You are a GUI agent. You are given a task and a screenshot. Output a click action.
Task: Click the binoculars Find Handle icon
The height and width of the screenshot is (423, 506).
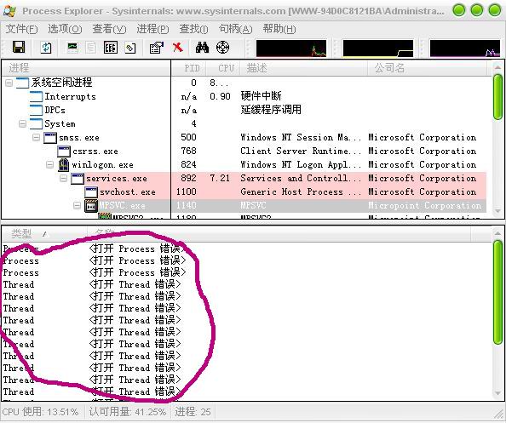pyautogui.click(x=203, y=48)
